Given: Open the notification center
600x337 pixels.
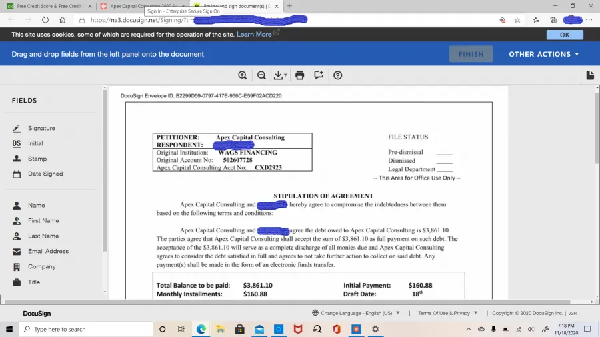Looking at the screenshot, I should pyautogui.click(x=587, y=329).
